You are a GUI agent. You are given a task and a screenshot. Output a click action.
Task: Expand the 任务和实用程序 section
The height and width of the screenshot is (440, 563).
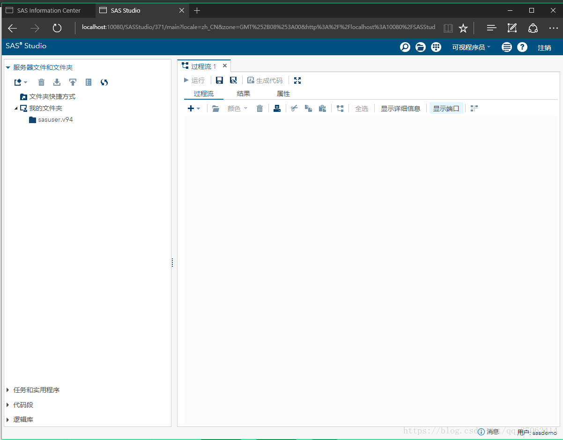point(8,390)
